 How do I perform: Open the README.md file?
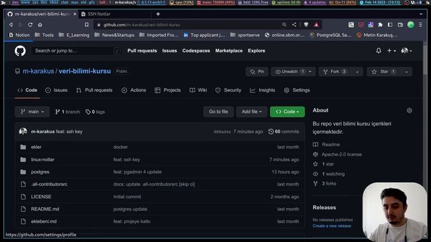45,209
